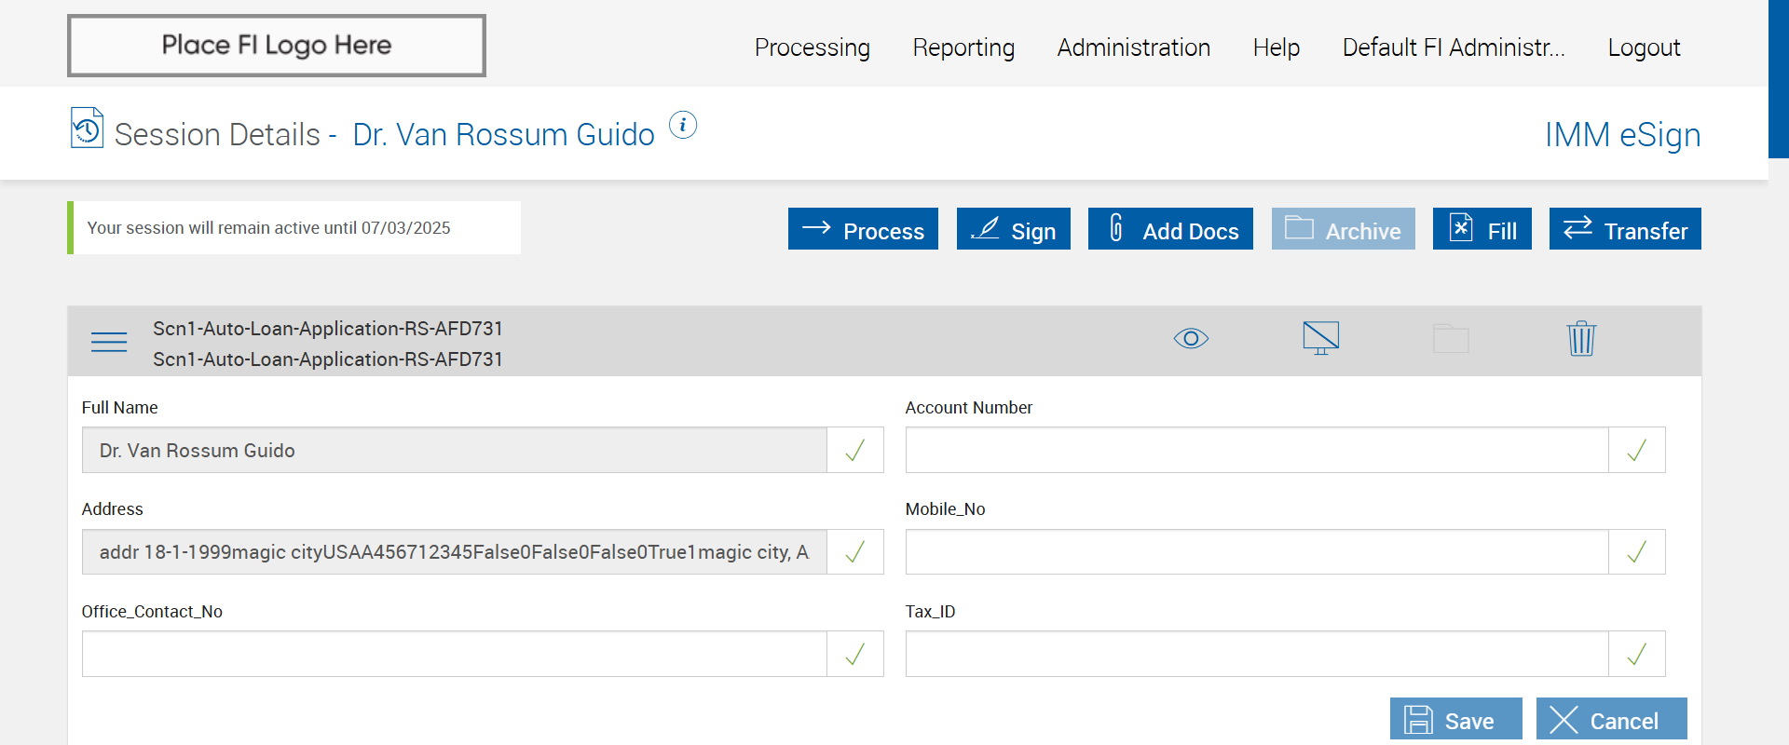Expand the Default FI Administr... user menu

click(1453, 47)
